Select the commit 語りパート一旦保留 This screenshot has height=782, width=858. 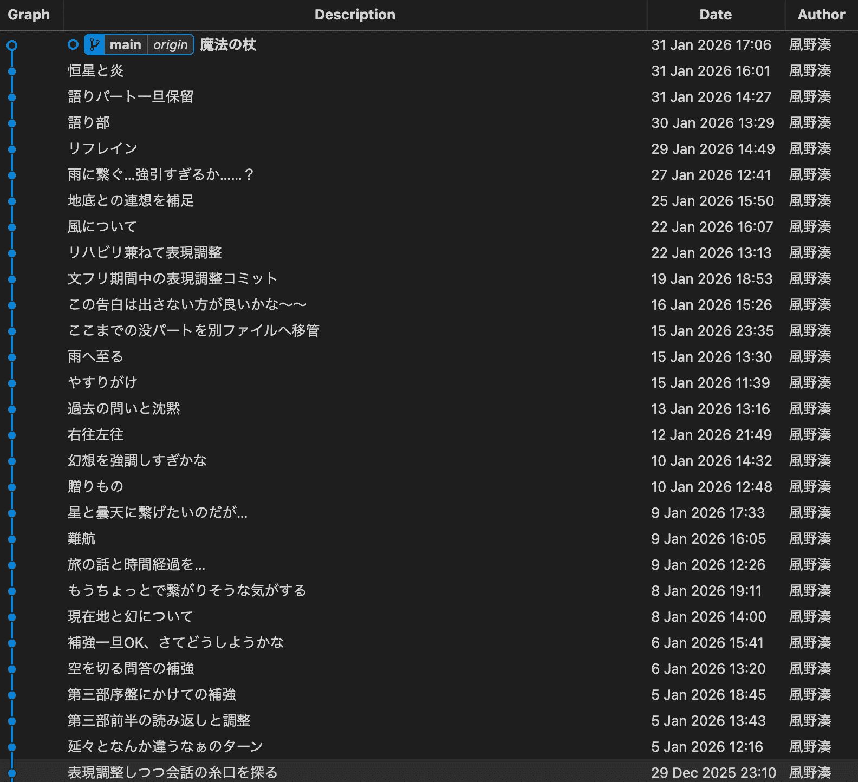pyautogui.click(x=131, y=96)
